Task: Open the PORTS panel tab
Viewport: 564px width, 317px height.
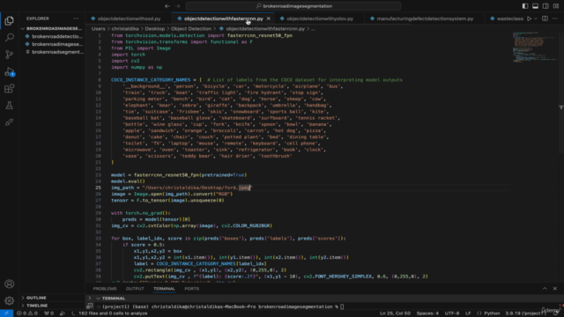Action: click(192, 289)
